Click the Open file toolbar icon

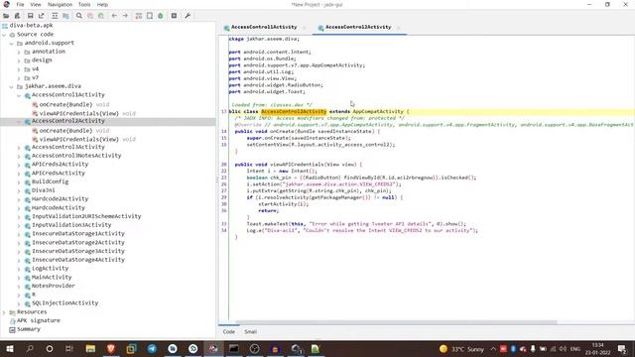click(6, 16)
